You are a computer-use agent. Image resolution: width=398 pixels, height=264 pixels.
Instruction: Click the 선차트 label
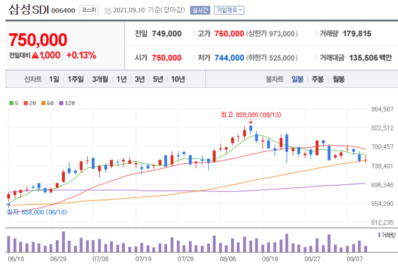(x=33, y=79)
